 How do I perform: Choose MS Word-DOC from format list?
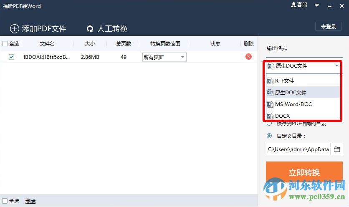tap(303, 104)
